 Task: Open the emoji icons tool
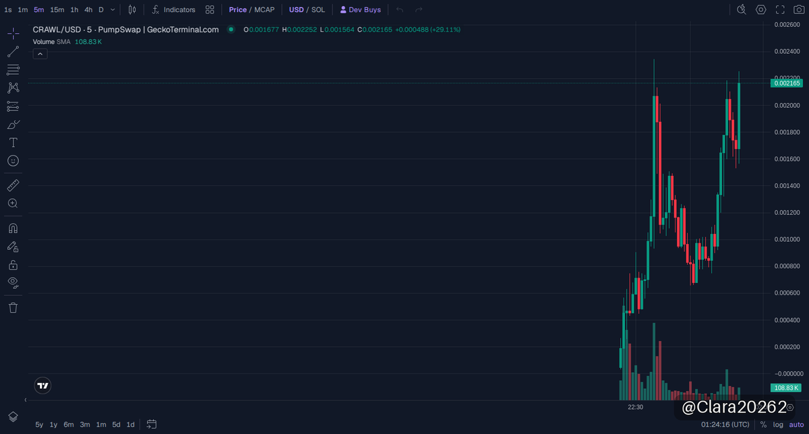[x=13, y=160]
